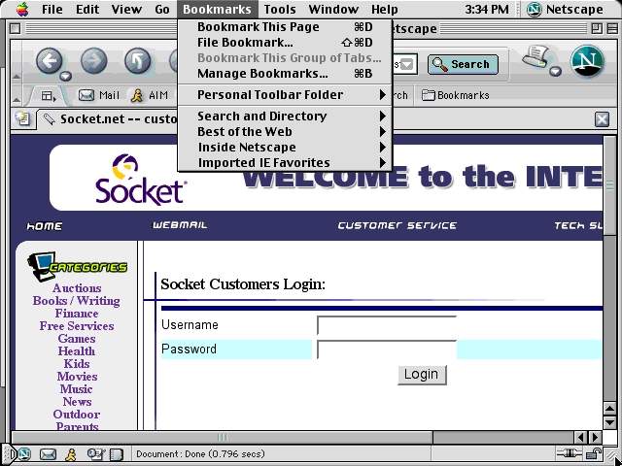Open the Free Services category link
The width and height of the screenshot is (622, 466).
click(77, 326)
